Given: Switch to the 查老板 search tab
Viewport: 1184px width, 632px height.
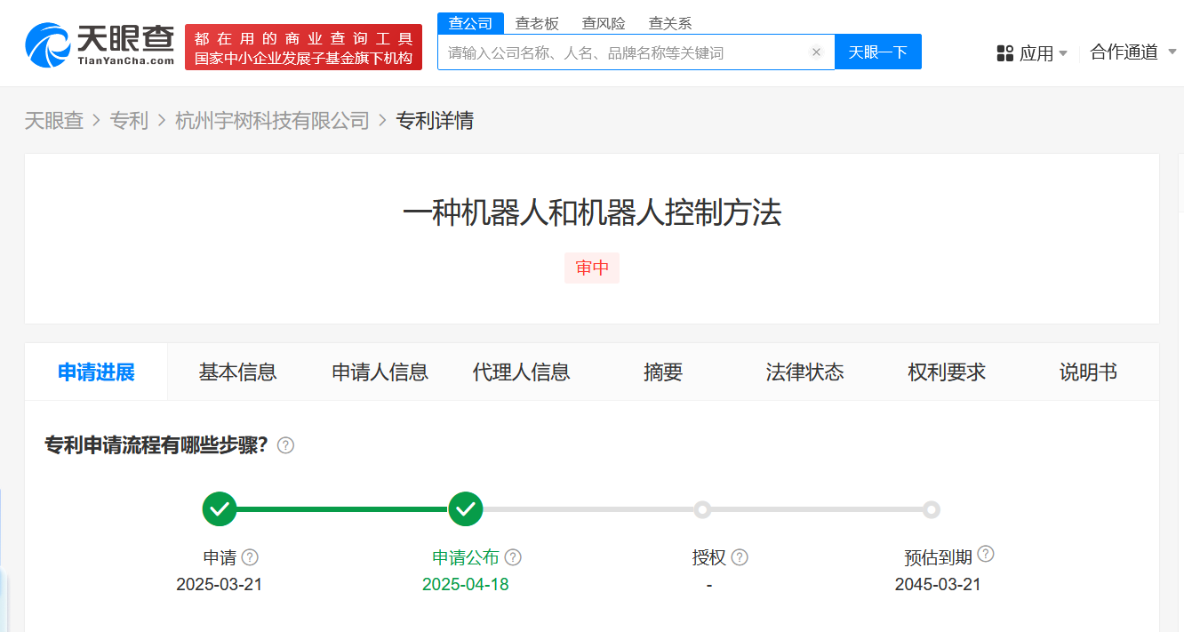Looking at the screenshot, I should tap(537, 23).
